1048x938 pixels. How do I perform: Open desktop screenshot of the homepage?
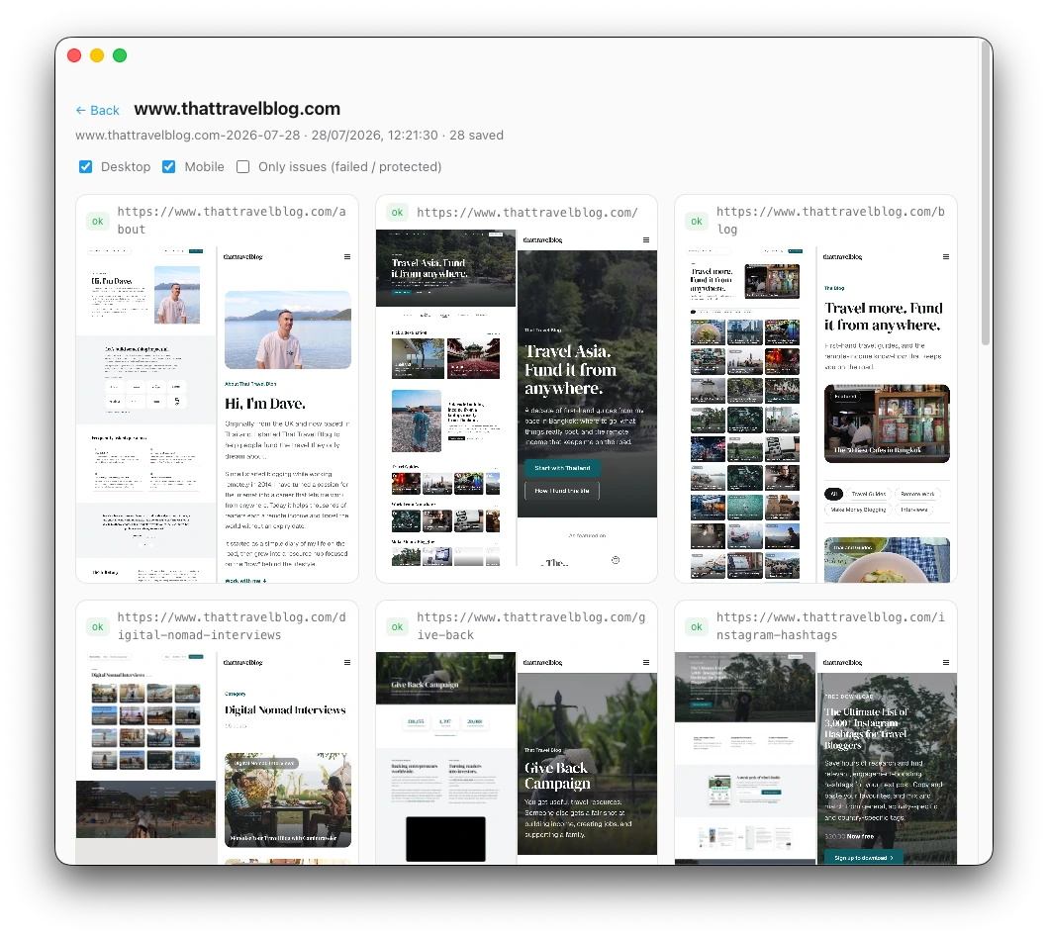[445, 398]
